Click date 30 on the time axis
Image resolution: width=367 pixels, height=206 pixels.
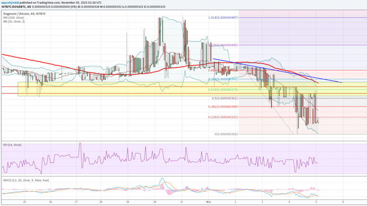pos(155,202)
